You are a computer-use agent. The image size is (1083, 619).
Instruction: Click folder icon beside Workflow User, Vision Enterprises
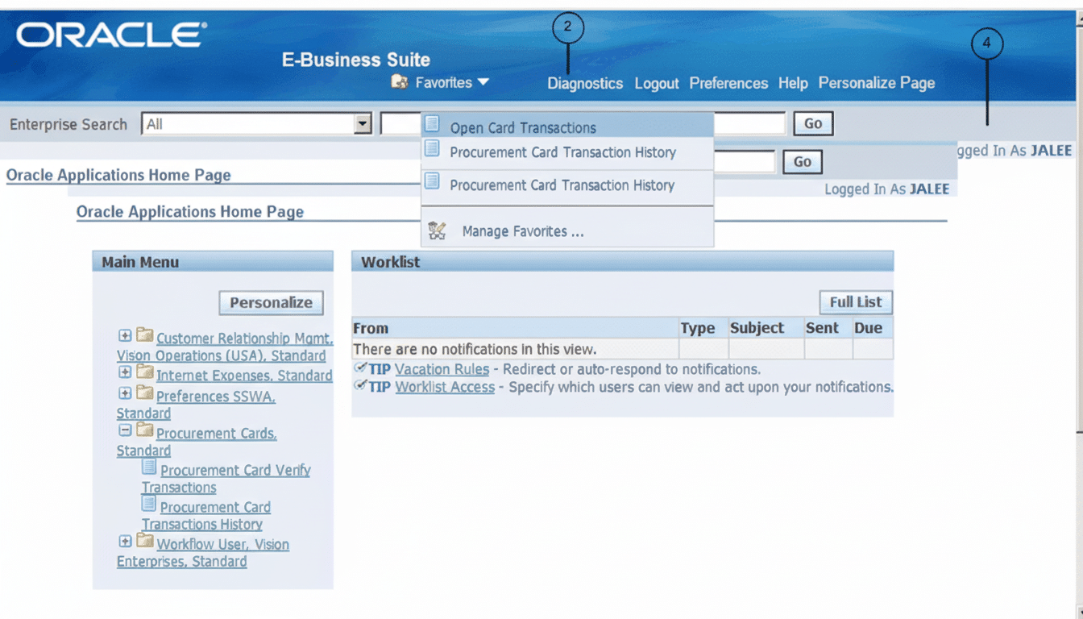click(x=145, y=541)
